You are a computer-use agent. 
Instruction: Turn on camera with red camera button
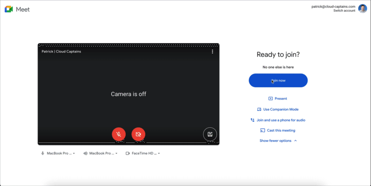[x=138, y=134]
